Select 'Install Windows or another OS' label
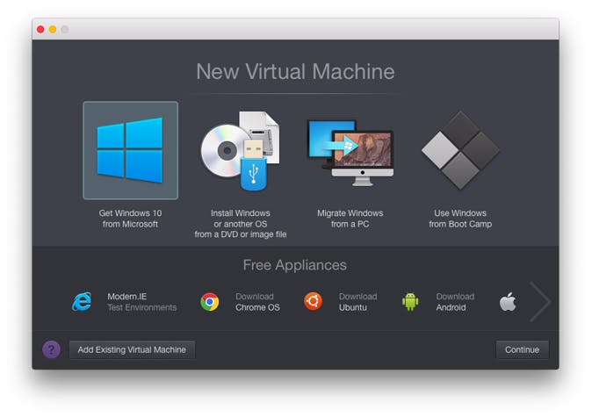Viewport: 592px width, 417px height. pyautogui.click(x=241, y=224)
